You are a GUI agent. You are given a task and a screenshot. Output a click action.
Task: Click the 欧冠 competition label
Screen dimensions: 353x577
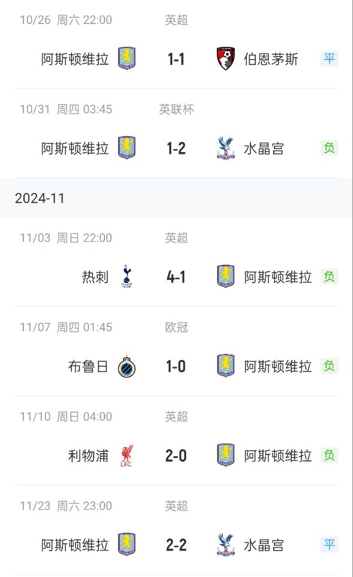pyautogui.click(x=176, y=327)
